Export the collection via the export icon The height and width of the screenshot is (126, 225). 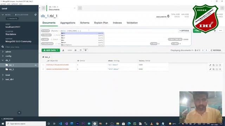pos(63,50)
